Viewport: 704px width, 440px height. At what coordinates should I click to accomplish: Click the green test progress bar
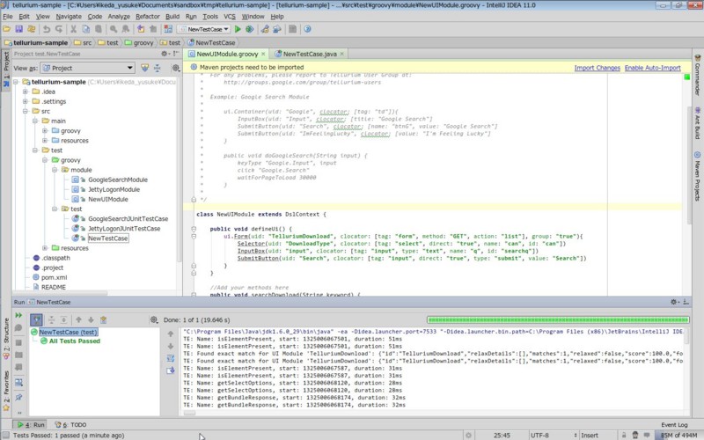pos(558,319)
